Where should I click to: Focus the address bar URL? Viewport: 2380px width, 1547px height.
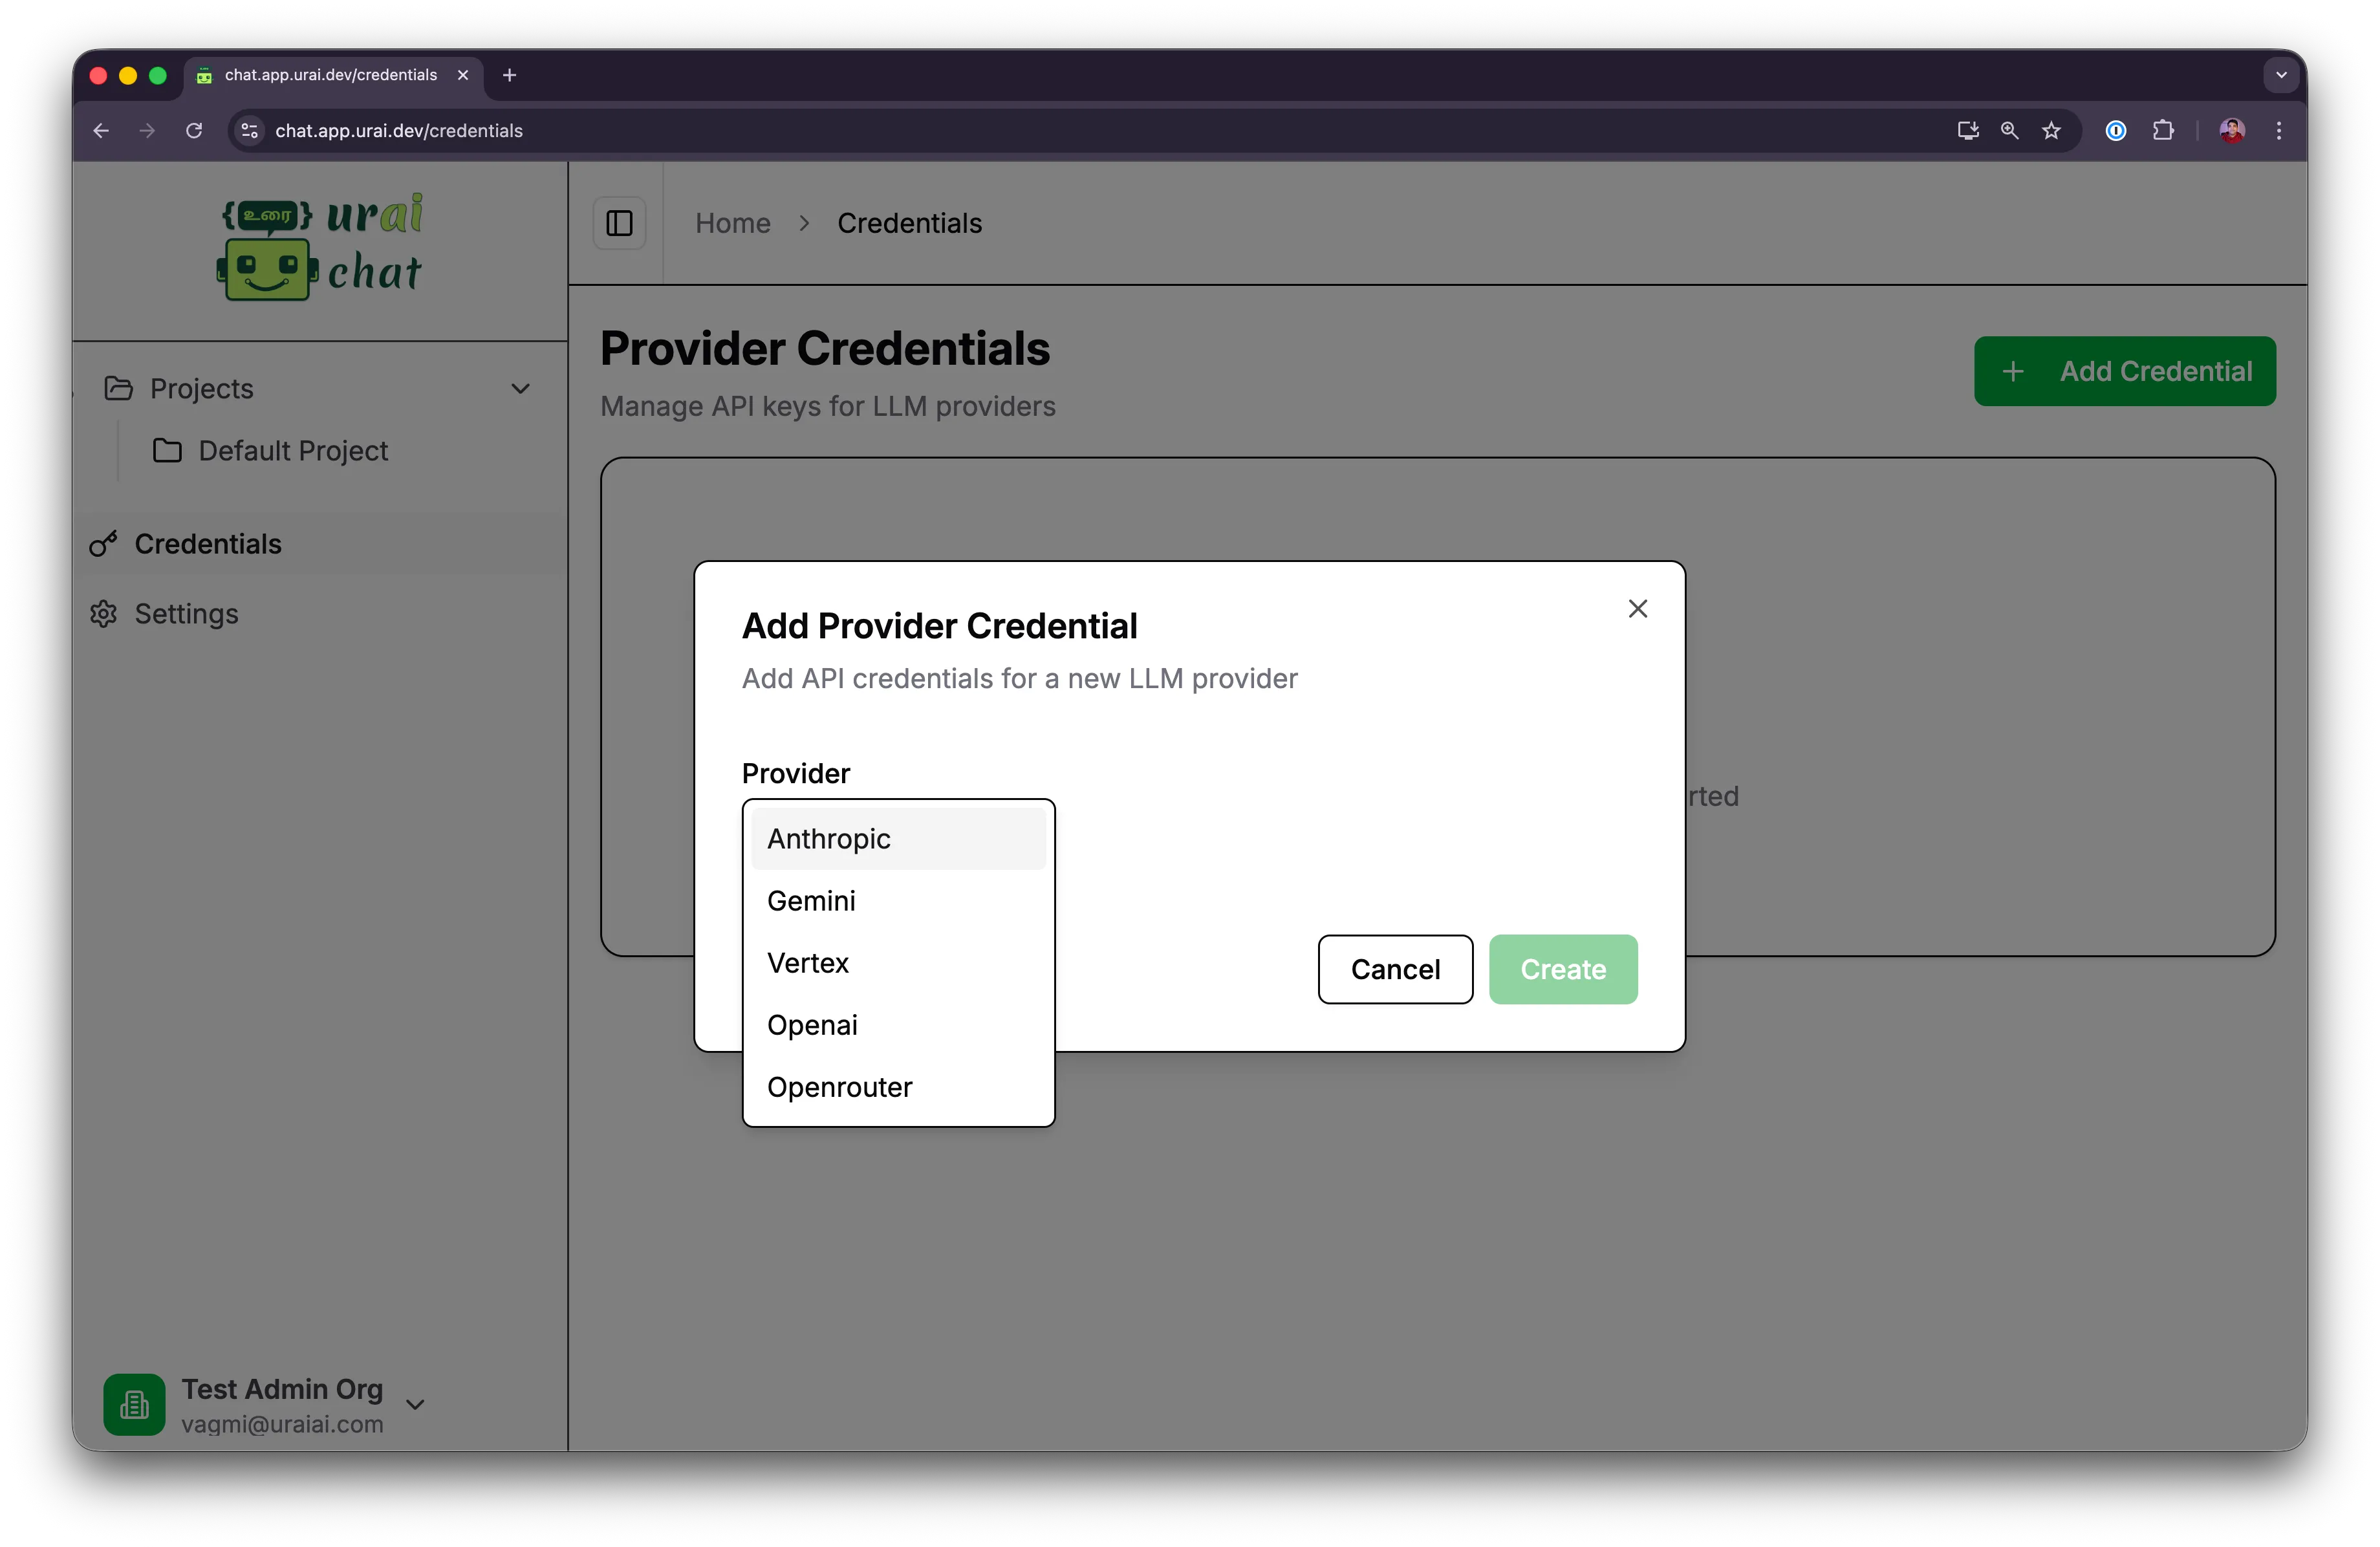(x=398, y=131)
